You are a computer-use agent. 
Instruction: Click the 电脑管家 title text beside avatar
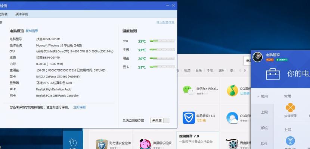[273, 55]
